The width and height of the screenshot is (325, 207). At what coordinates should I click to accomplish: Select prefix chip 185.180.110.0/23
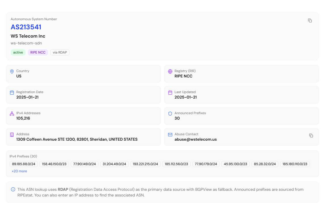click(x=295, y=164)
